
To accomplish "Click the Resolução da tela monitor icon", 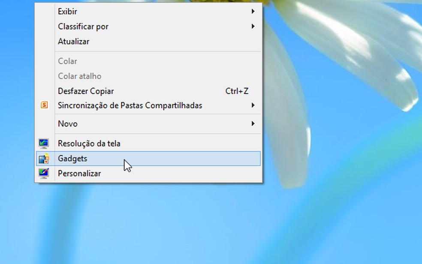I will tap(44, 144).
